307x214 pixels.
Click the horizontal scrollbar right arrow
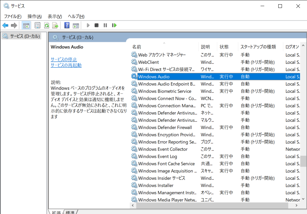pyautogui.click(x=297, y=205)
